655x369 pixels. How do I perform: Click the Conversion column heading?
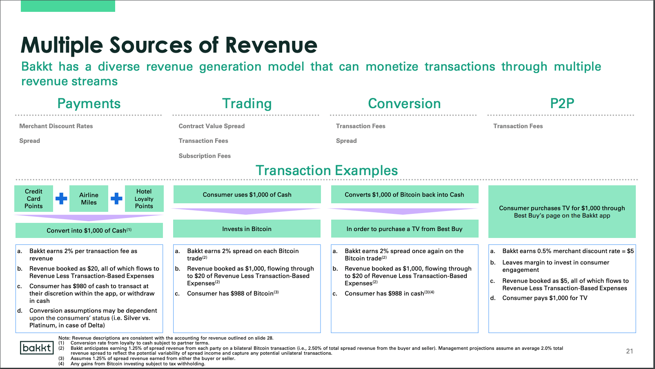pos(404,104)
